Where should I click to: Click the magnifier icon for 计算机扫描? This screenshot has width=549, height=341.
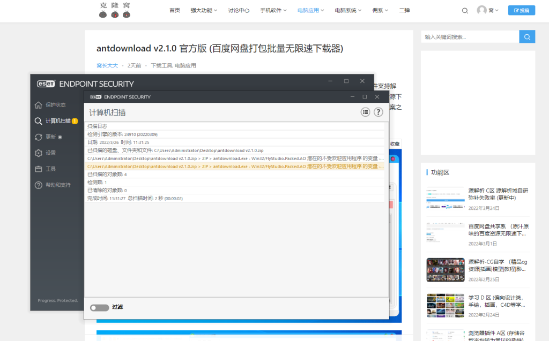point(39,121)
